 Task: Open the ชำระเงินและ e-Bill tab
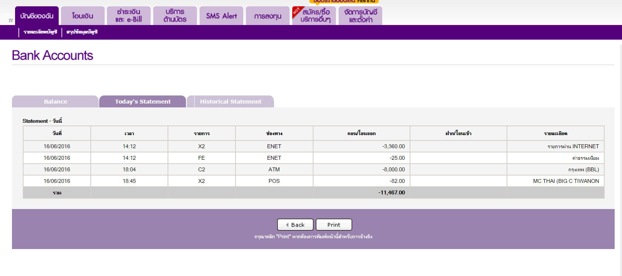129,16
